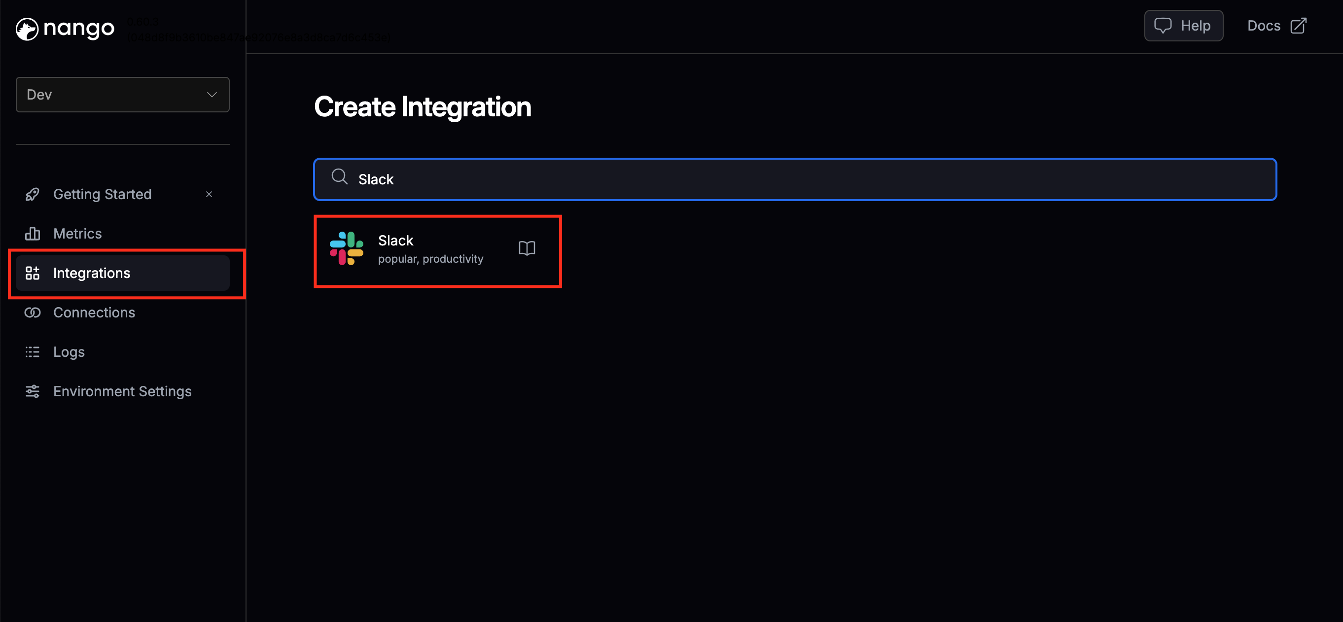The width and height of the screenshot is (1343, 622).
Task: Click the Help button
Action: (x=1183, y=25)
